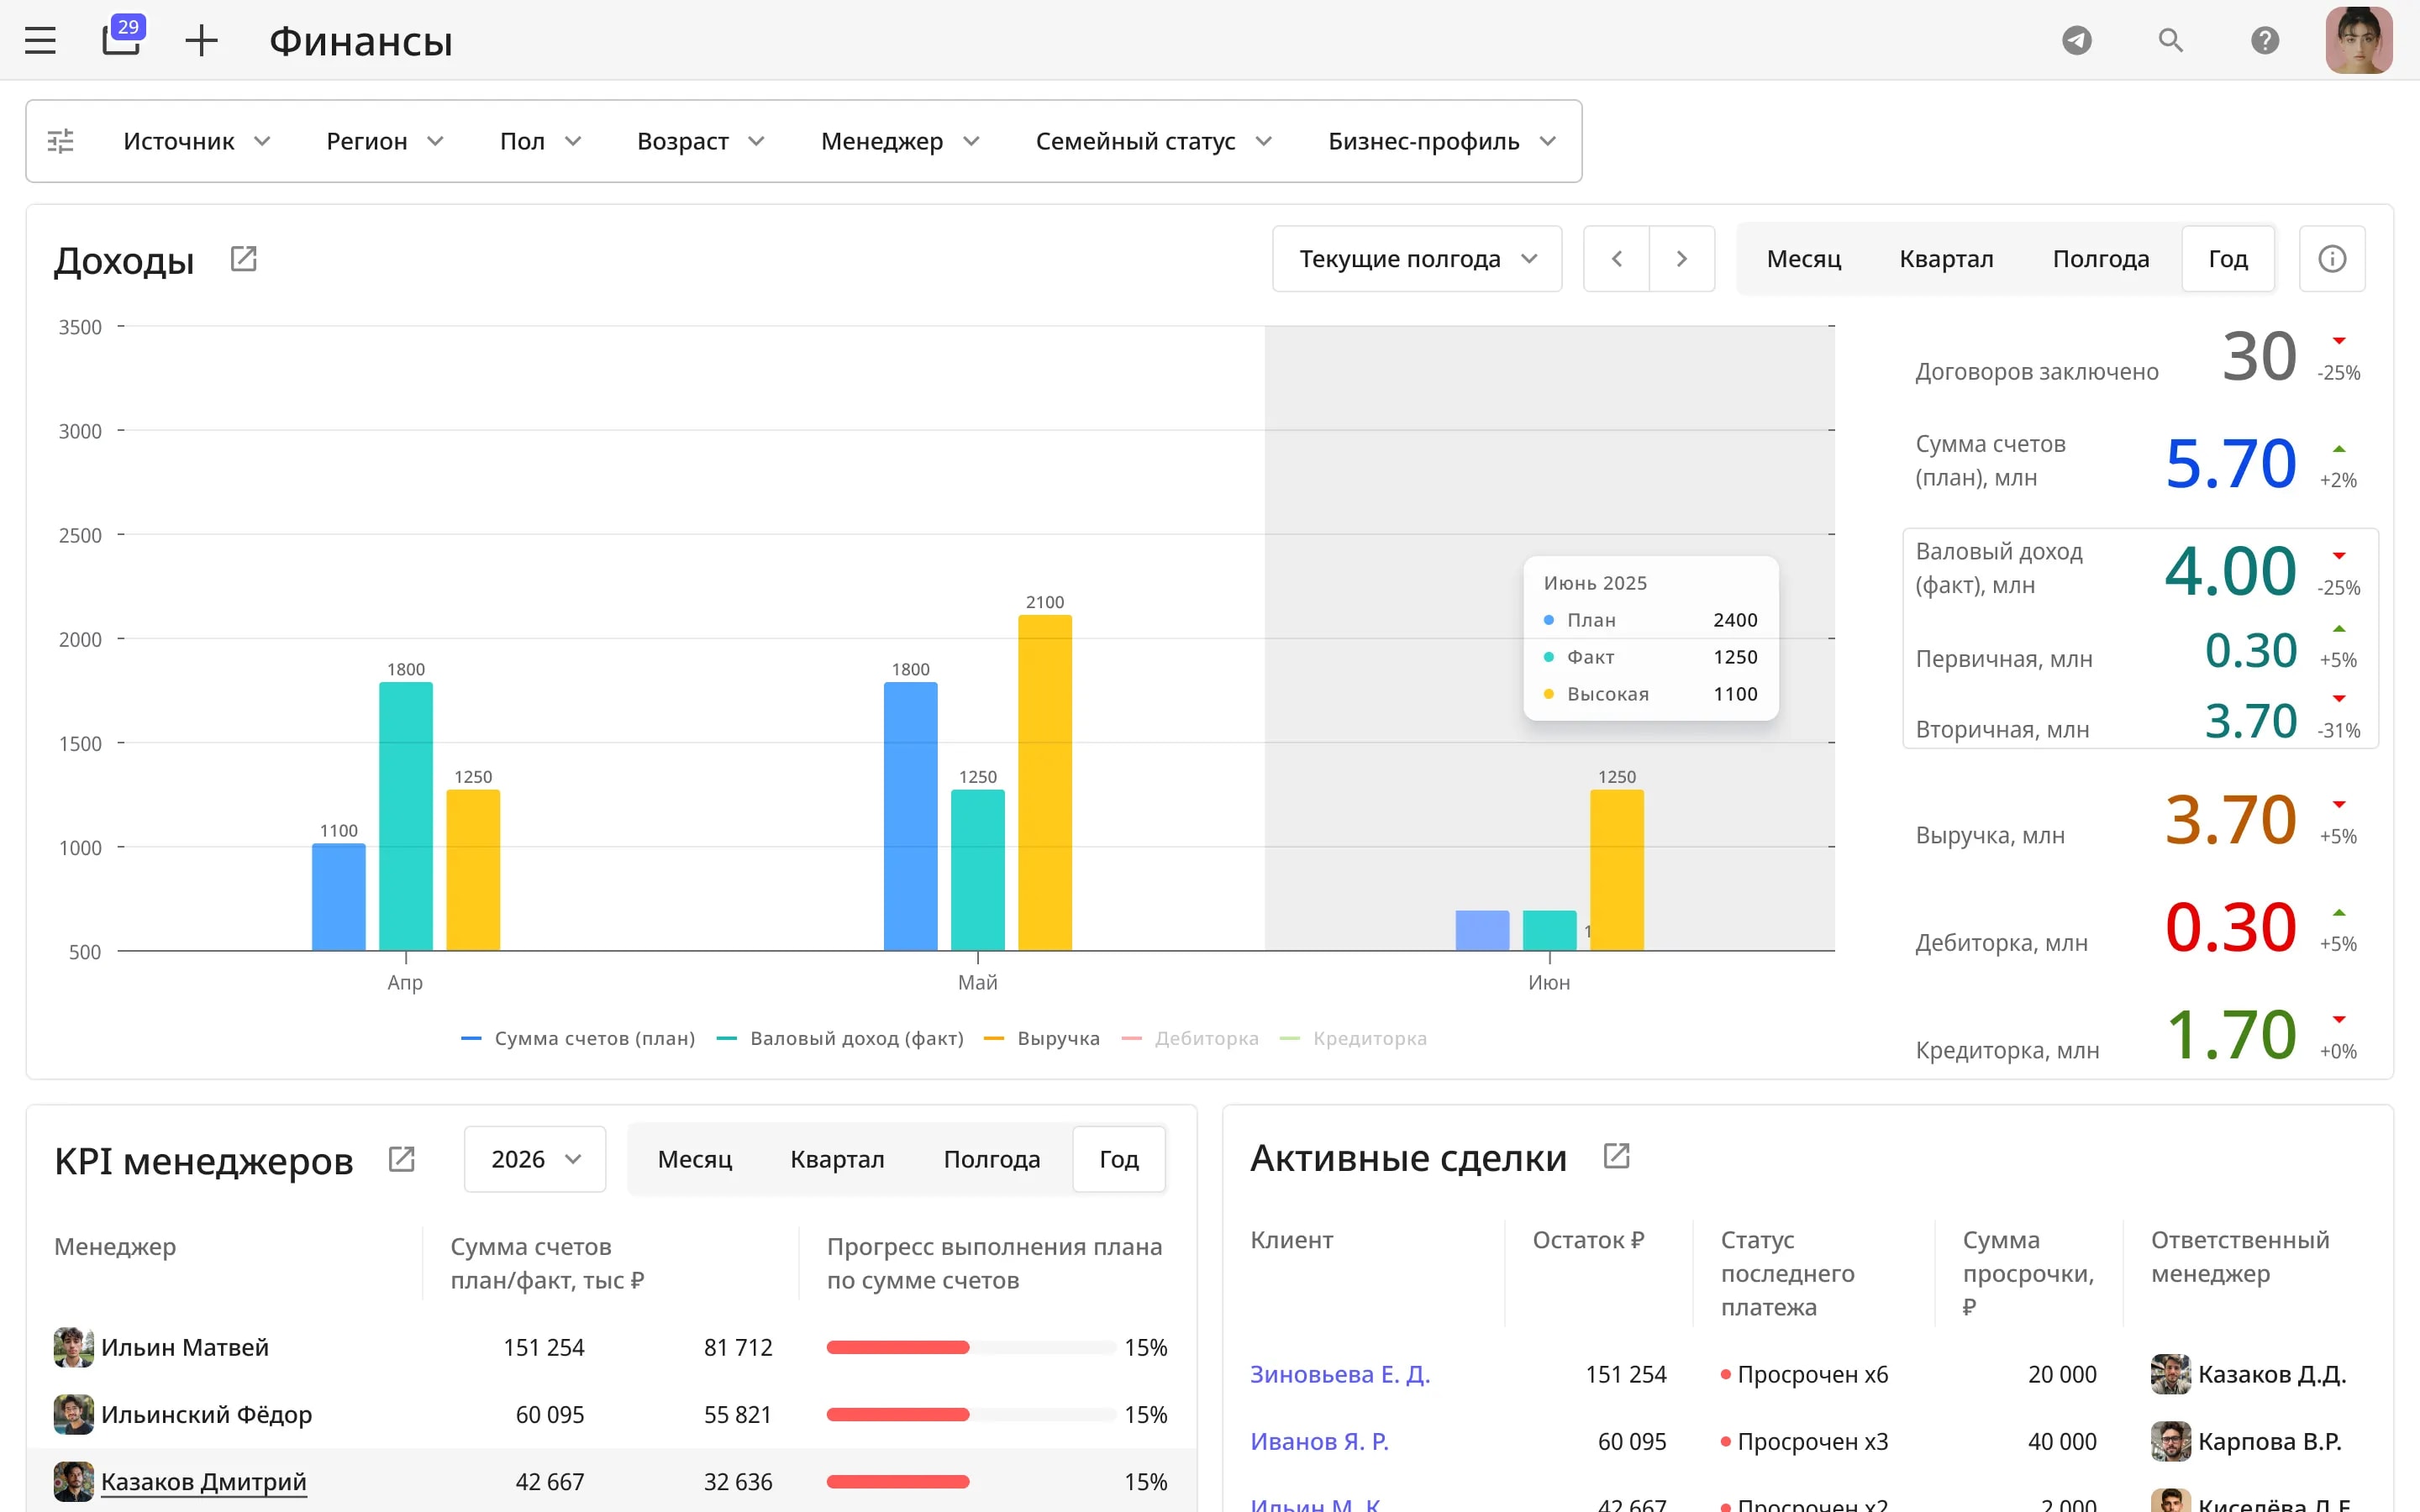
Task: Click the info icon in Доходы panel
Action: click(2332, 259)
